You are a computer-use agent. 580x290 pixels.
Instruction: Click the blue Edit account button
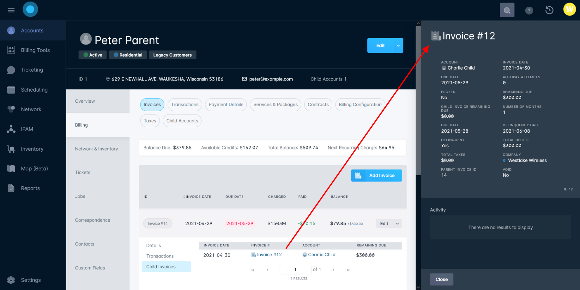tap(380, 45)
